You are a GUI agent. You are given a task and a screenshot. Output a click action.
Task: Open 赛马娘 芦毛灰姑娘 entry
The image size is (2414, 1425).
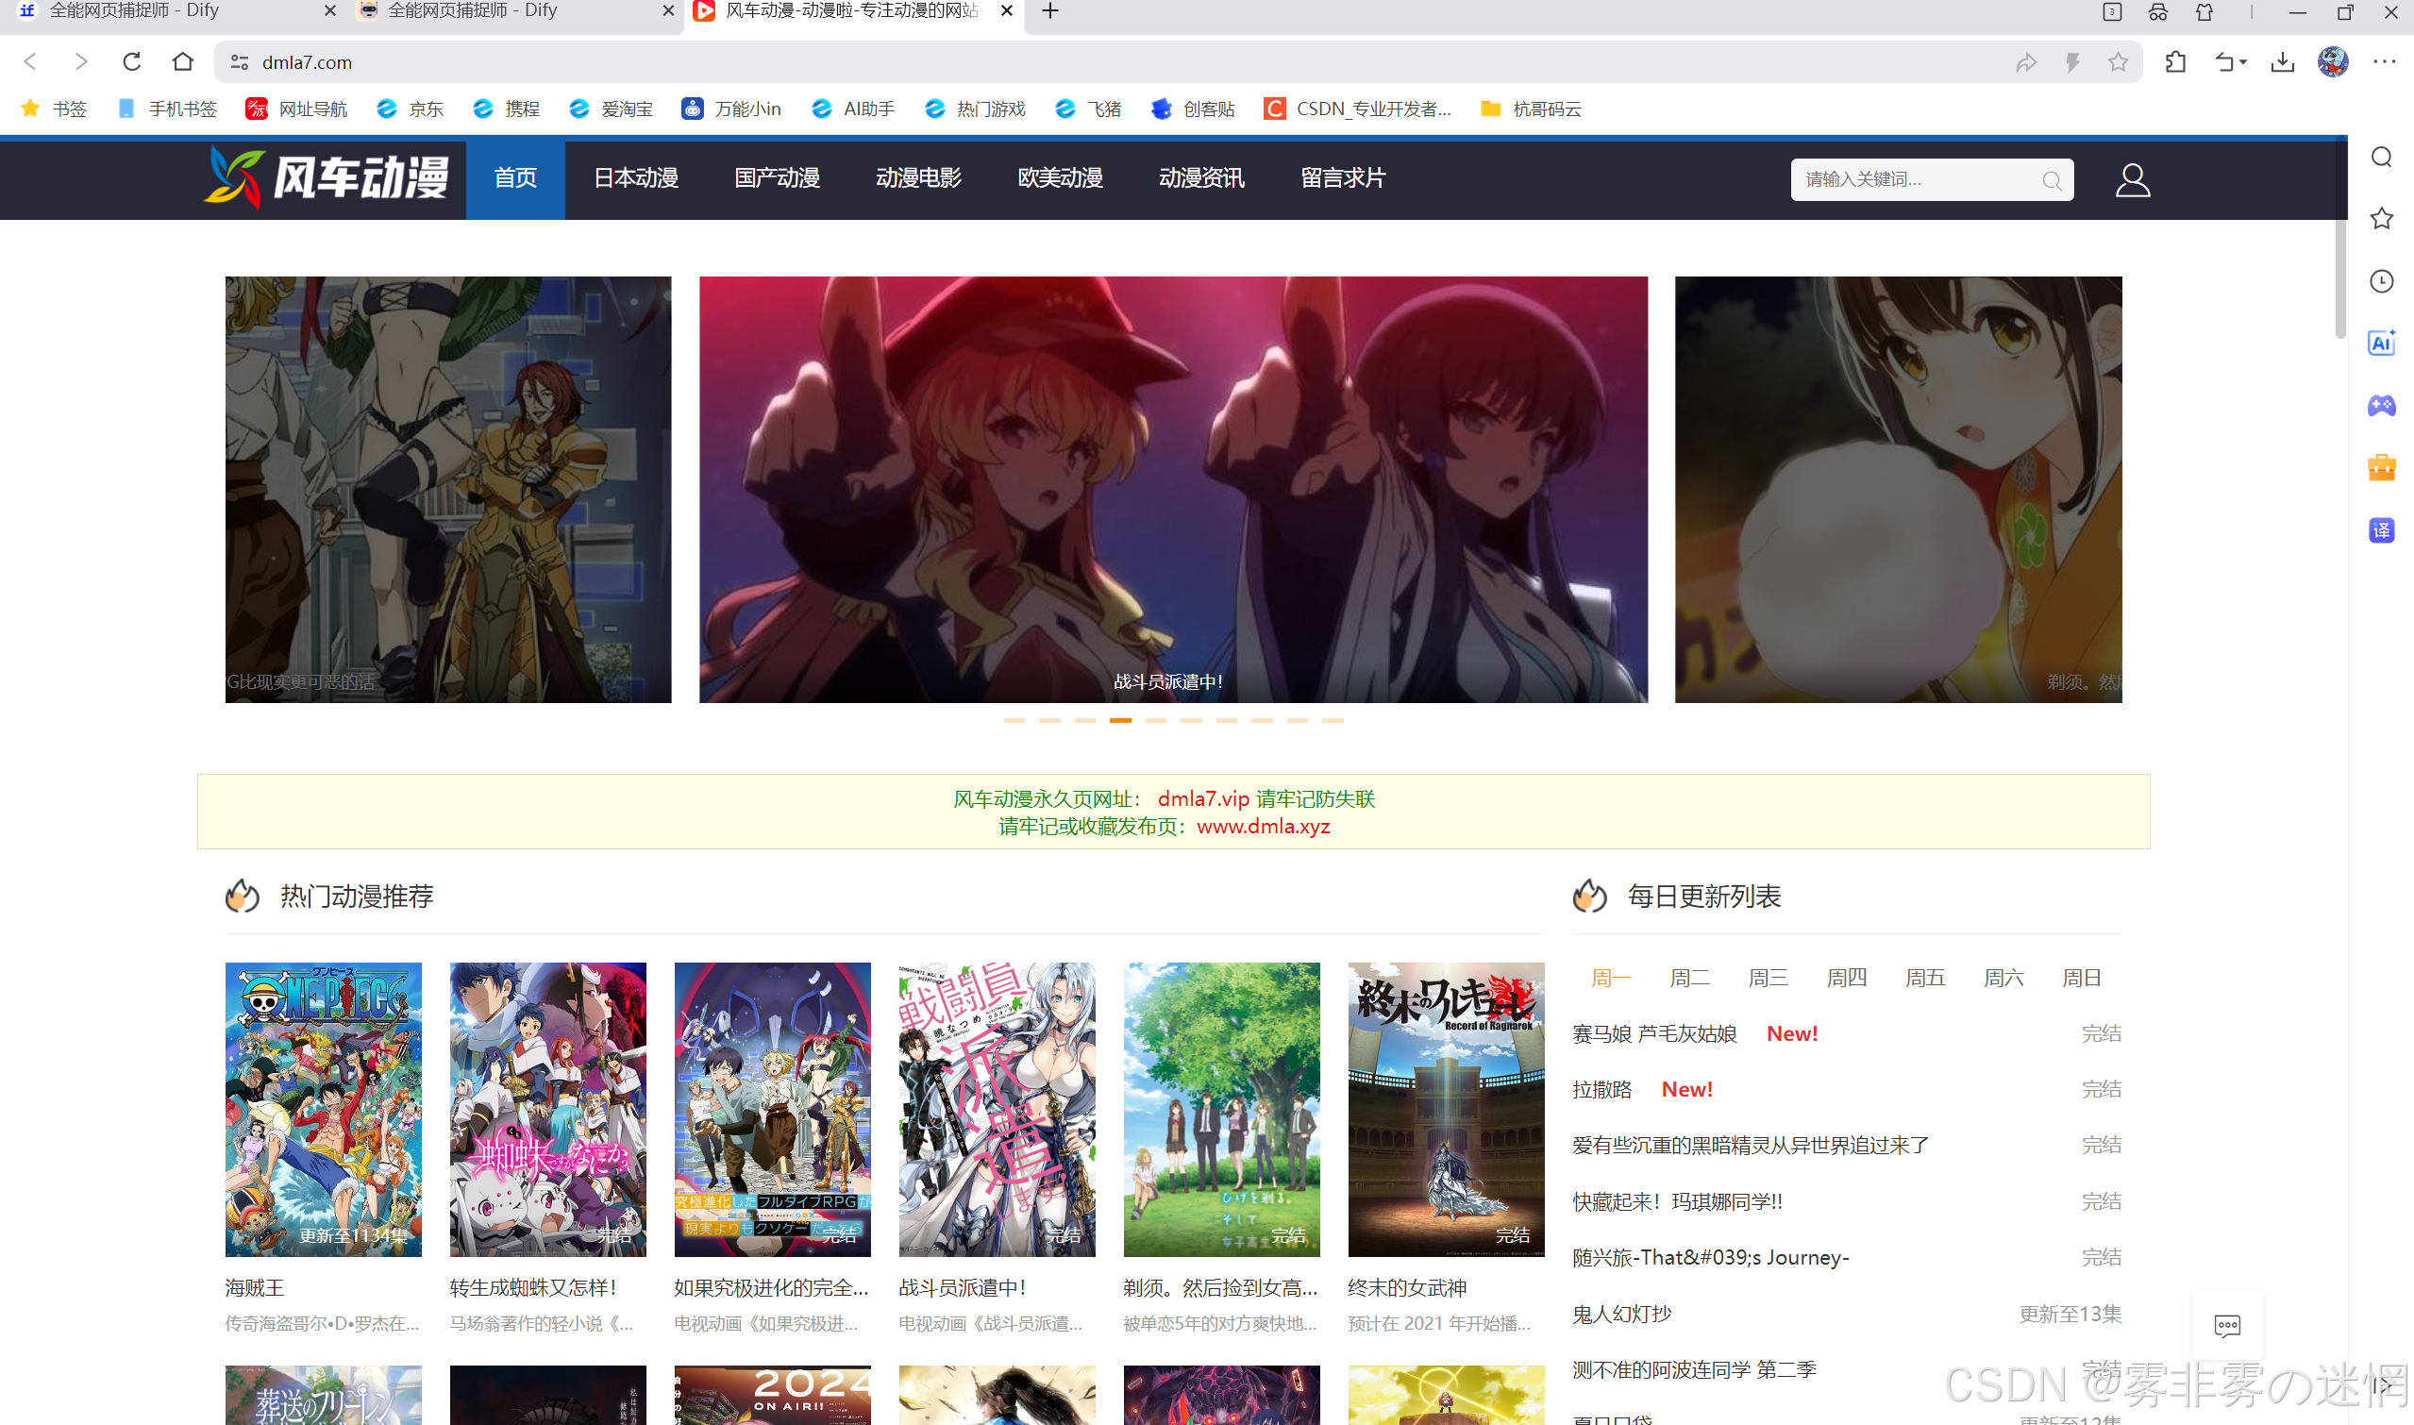(x=1654, y=1034)
